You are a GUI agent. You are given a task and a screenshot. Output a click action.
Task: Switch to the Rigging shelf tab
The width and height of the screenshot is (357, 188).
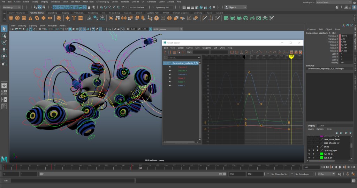(x=66, y=13)
